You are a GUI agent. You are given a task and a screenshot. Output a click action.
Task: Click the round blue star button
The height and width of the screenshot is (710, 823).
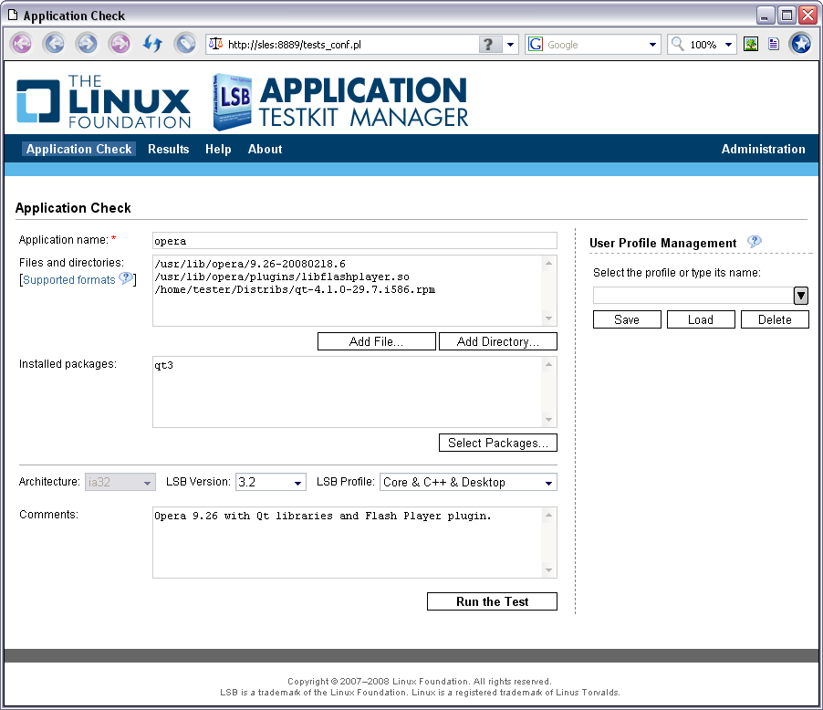click(801, 44)
